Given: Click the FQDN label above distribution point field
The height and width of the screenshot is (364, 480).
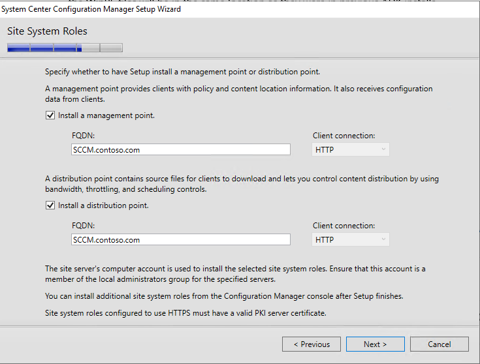Looking at the screenshot, I should [84, 226].
